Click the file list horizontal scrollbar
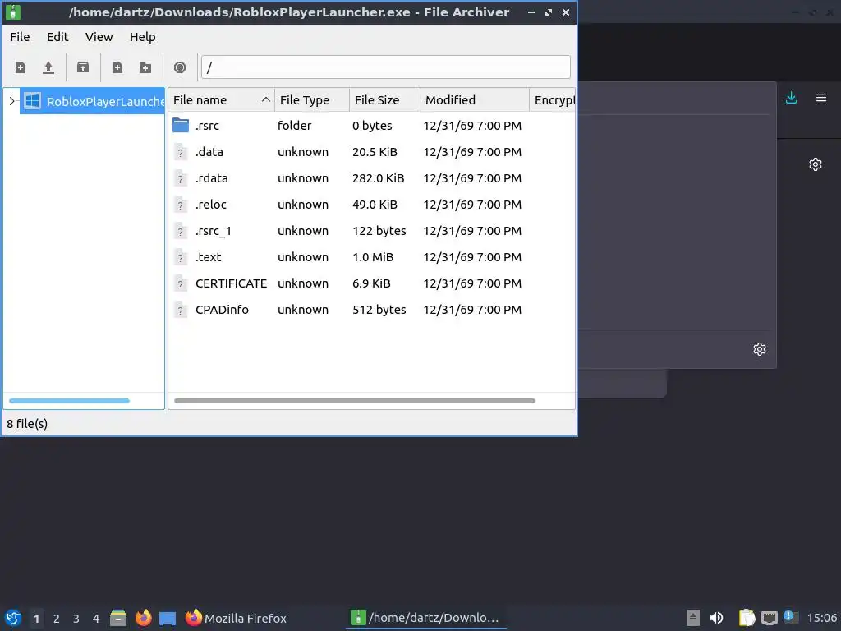841x631 pixels. click(x=355, y=401)
